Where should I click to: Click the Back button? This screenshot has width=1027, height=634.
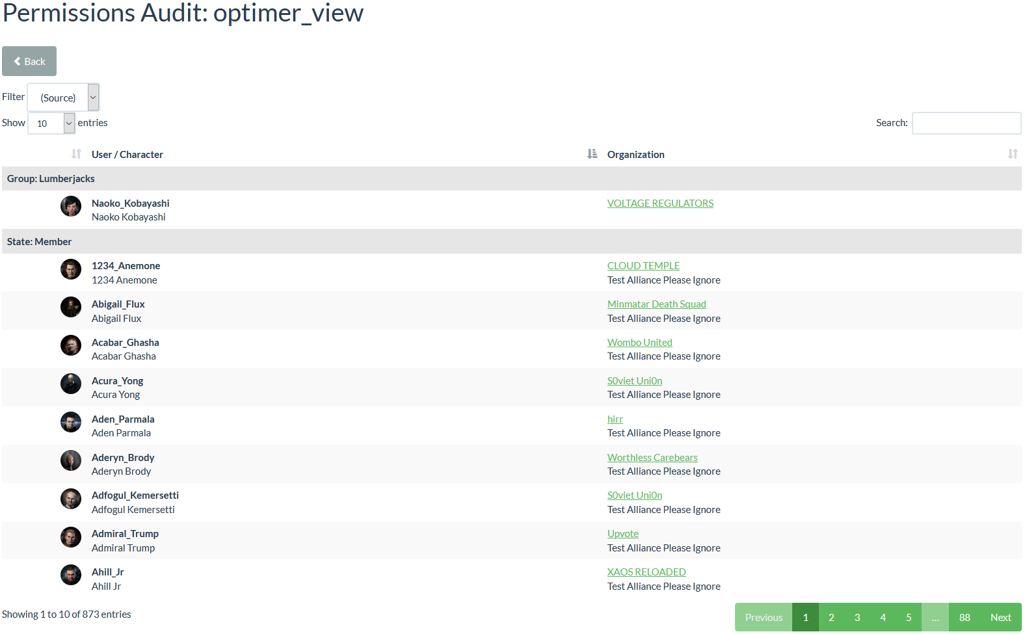(x=29, y=61)
